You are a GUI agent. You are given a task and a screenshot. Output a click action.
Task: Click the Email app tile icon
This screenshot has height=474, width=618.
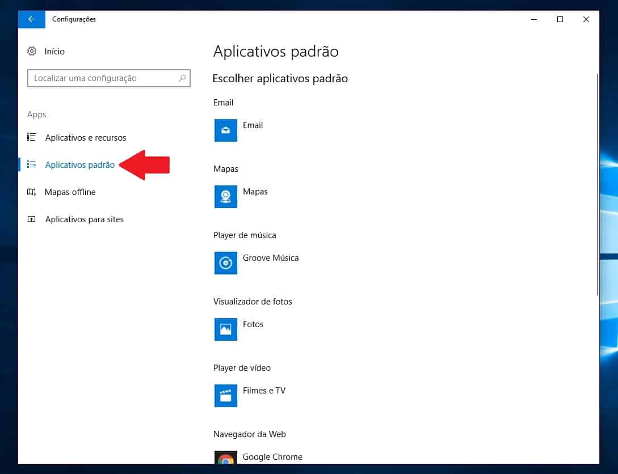coord(226,130)
